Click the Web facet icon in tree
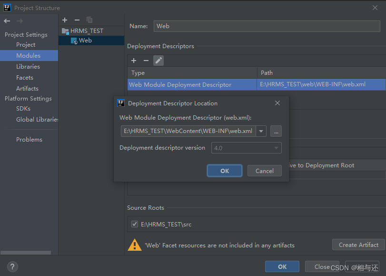The width and height of the screenshot is (386, 276). click(x=74, y=41)
